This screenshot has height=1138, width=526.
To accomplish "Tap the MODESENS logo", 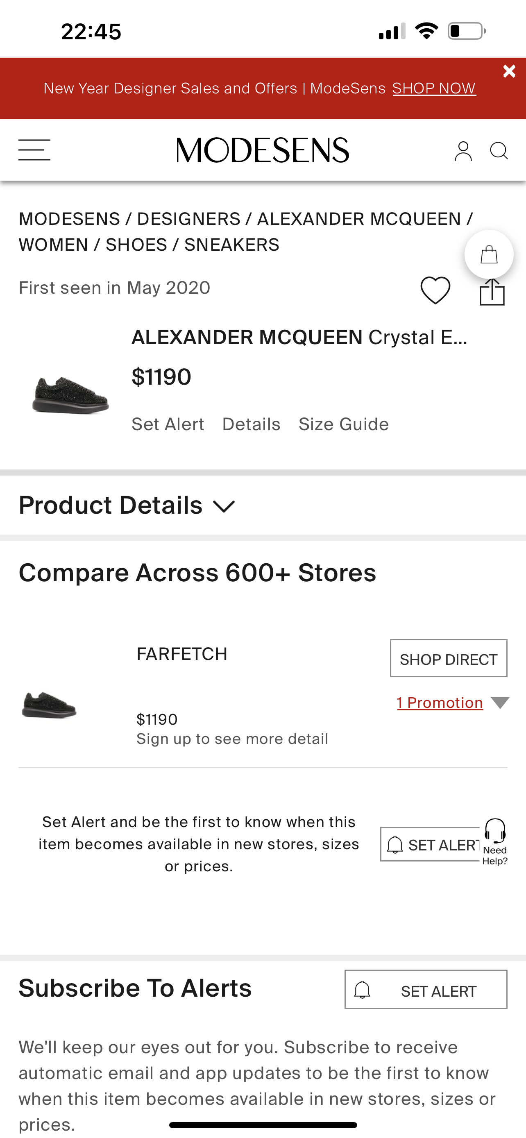I will (x=263, y=150).
